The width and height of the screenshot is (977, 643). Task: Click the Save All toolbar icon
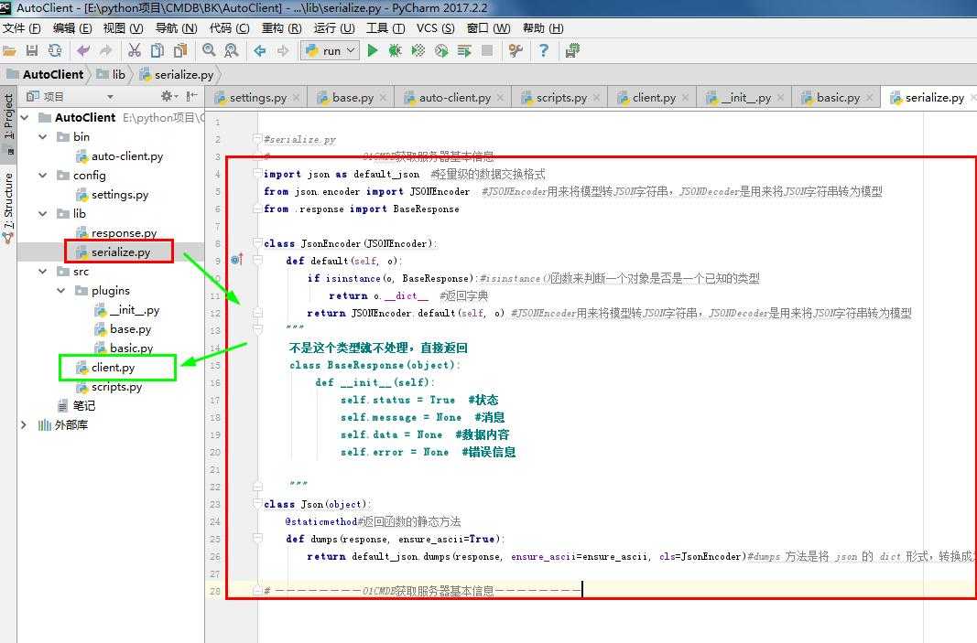point(32,51)
